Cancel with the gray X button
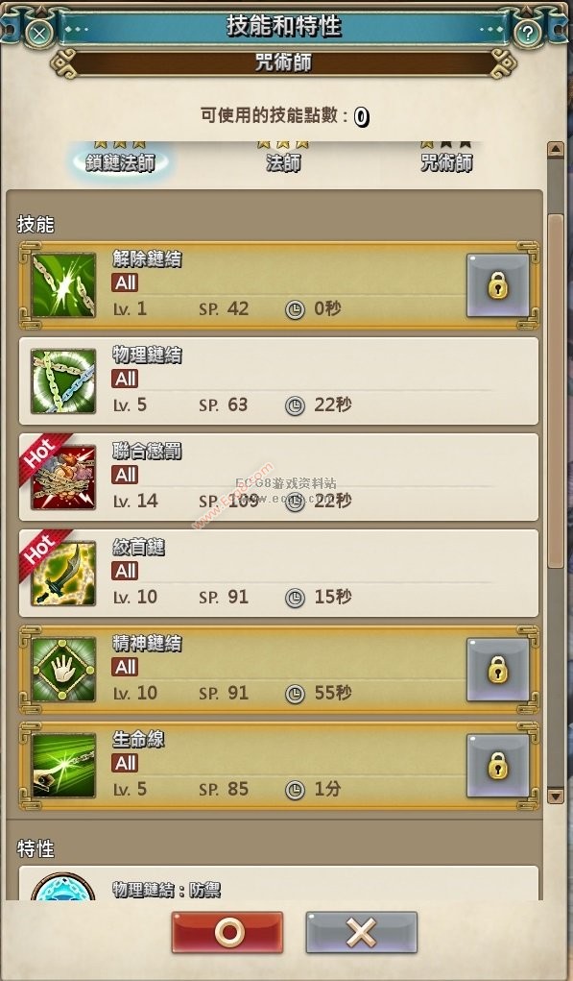This screenshot has width=573, height=981. click(361, 933)
